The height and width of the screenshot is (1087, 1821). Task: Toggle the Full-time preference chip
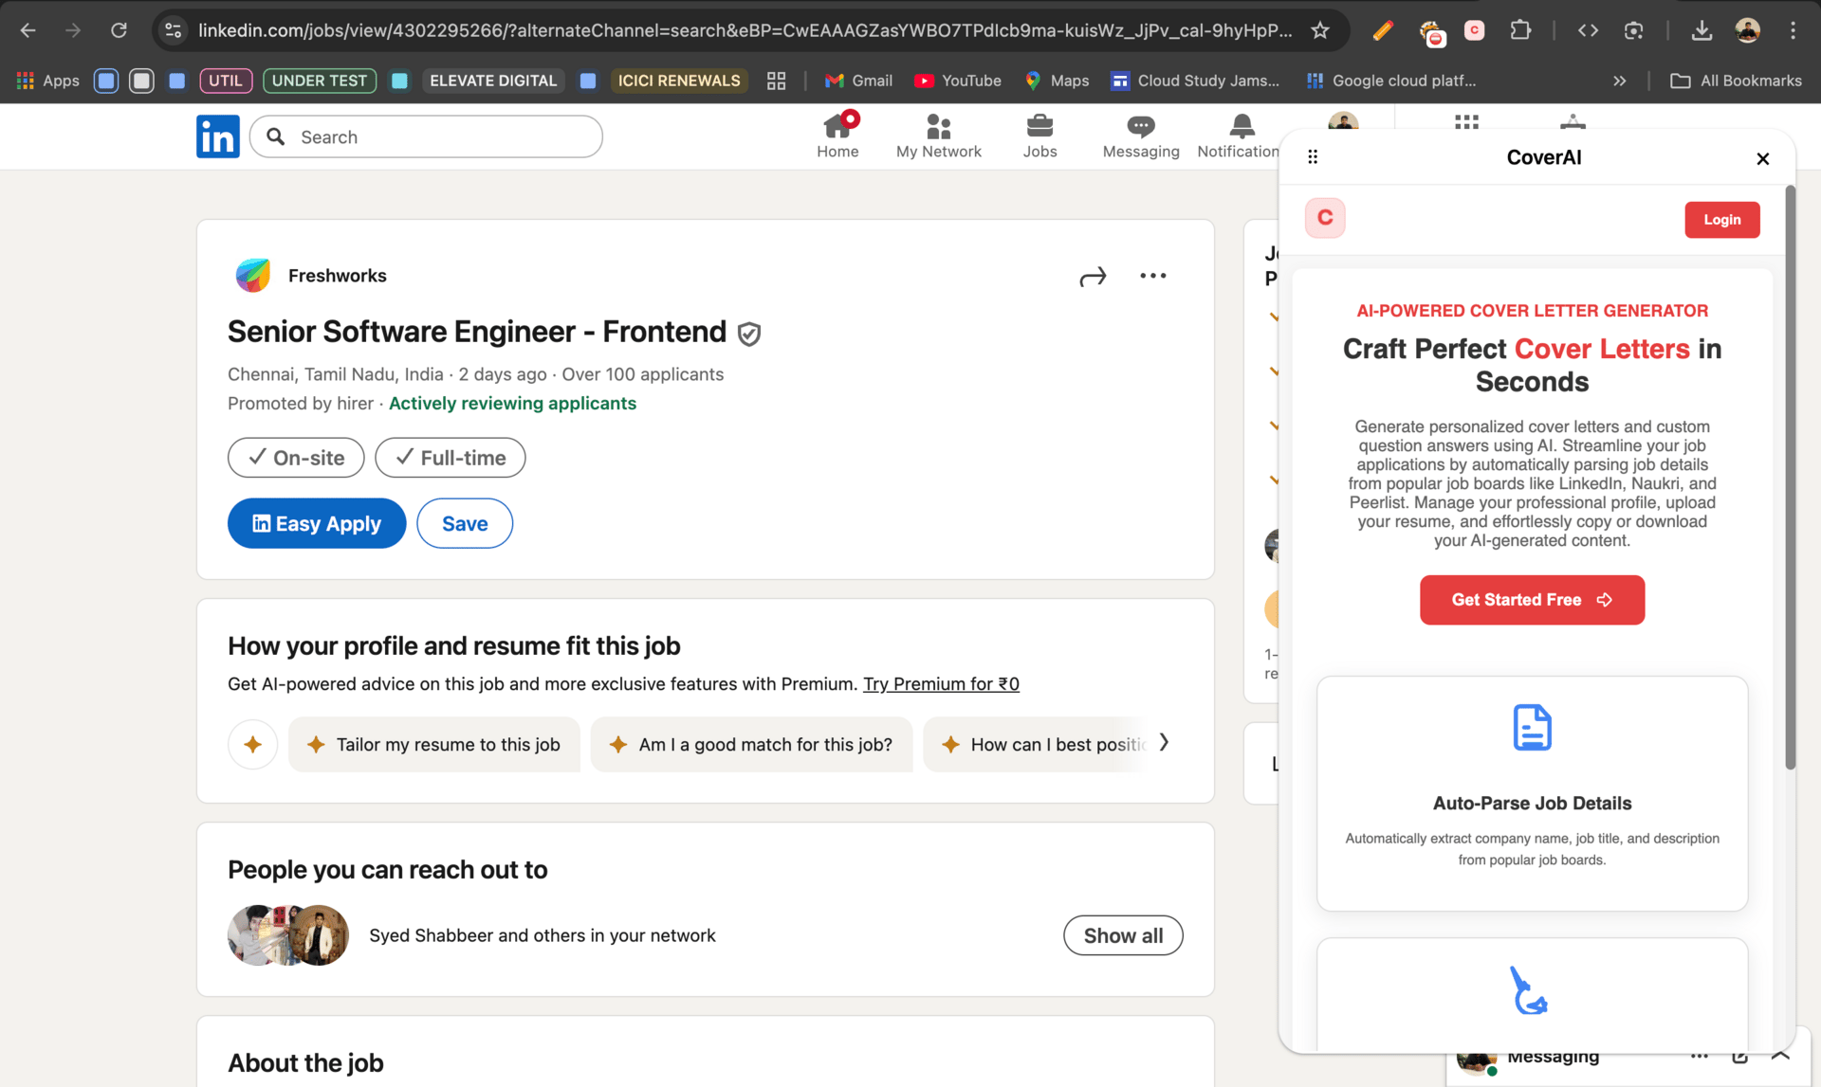point(450,458)
